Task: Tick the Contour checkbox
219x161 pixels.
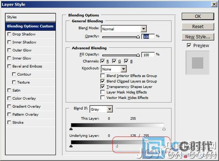Action: [x=14, y=74]
